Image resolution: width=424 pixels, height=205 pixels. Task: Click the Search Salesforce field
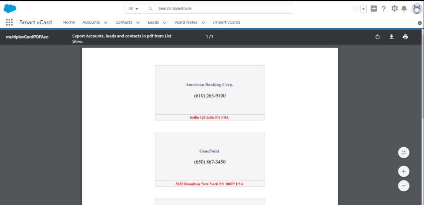click(x=217, y=9)
